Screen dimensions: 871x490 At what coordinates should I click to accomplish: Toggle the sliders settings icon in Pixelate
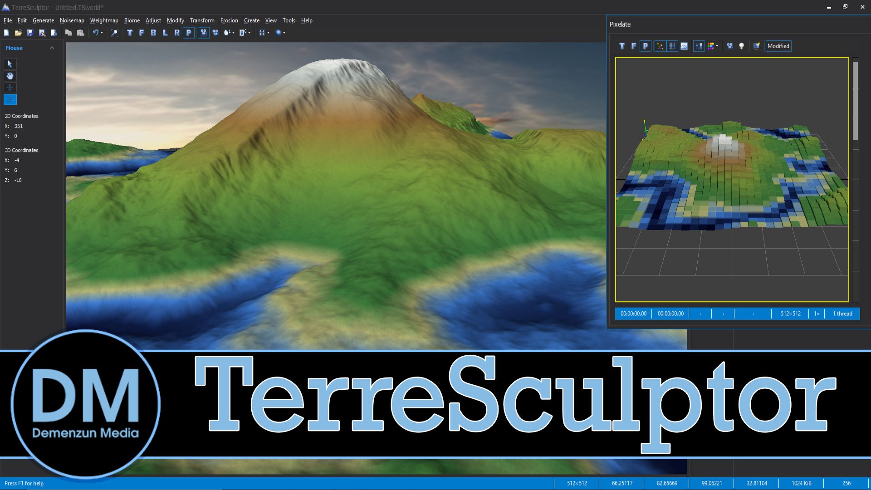pos(699,46)
